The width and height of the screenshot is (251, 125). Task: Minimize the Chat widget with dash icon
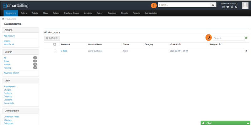[248, 123]
